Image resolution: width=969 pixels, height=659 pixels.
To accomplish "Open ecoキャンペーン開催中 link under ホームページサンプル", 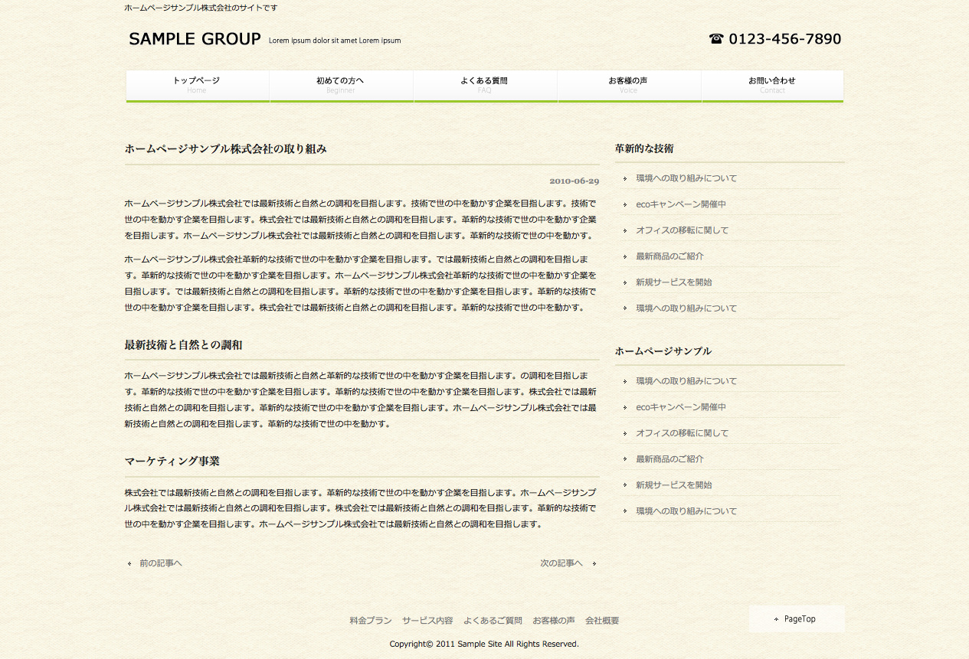I will (680, 407).
